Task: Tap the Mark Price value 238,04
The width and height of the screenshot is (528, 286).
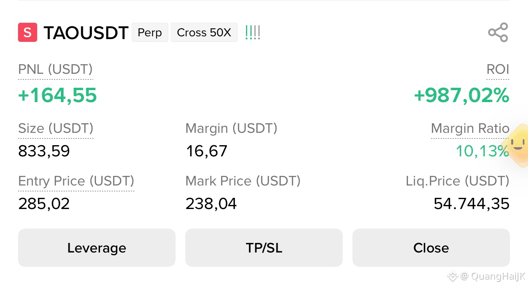Action: pos(211,204)
